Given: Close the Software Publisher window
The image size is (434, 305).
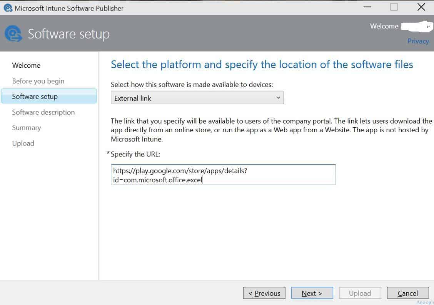Looking at the screenshot, I should coord(421,7).
